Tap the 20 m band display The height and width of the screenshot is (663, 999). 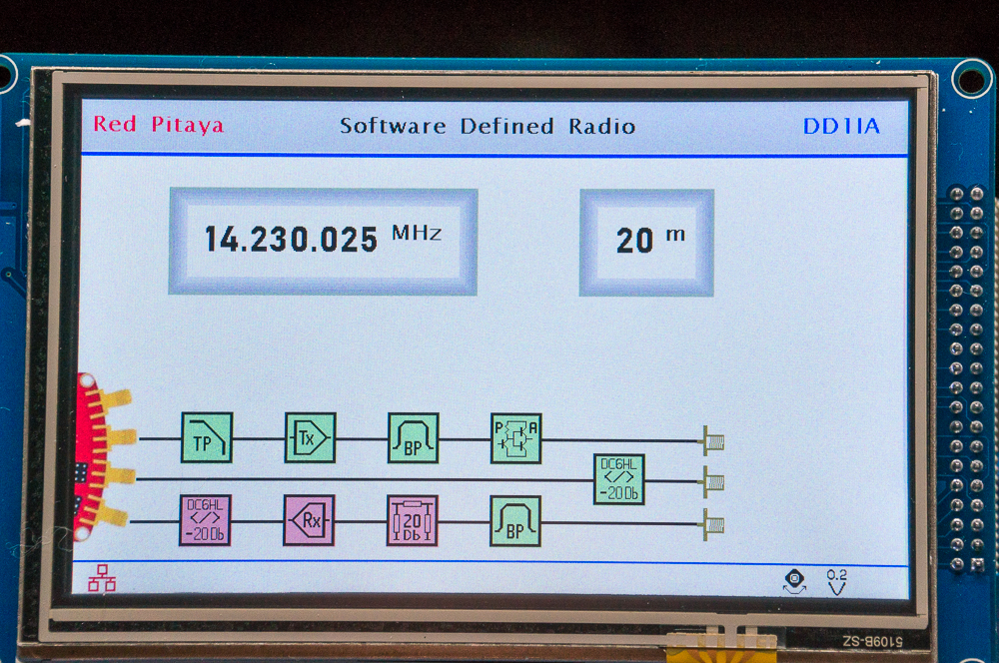(x=646, y=243)
